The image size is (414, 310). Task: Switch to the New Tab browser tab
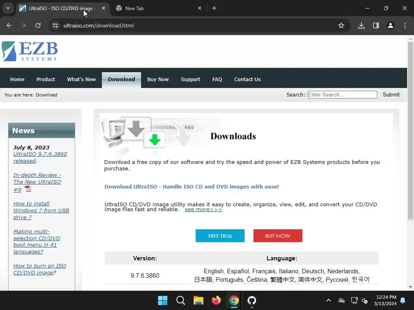tap(158, 8)
